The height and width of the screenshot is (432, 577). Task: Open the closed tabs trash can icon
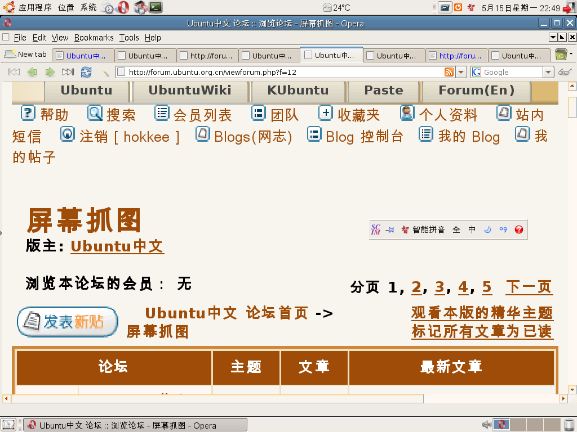point(561,55)
